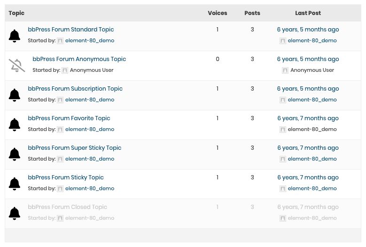Screen dimensions: 366x247
Task: Open the bbPress Forum Sticky Topic starter's profile link
Action: (x=90, y=189)
